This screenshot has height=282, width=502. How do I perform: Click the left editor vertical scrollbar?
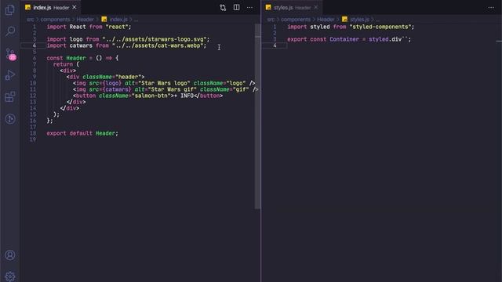258,117
